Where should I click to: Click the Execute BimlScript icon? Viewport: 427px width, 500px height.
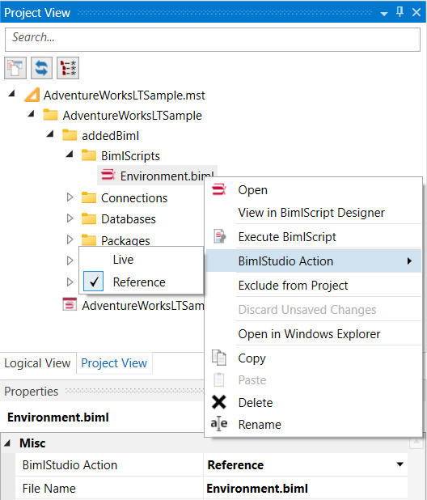pos(219,236)
